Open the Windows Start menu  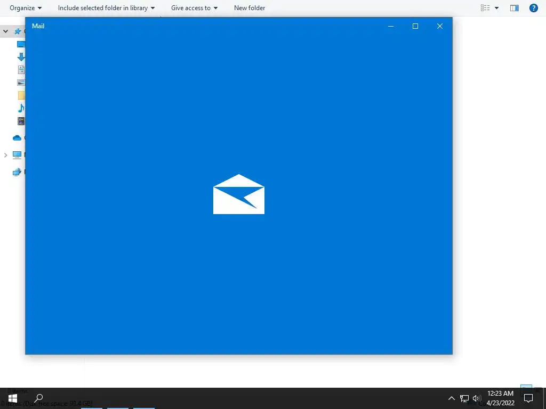point(13,398)
